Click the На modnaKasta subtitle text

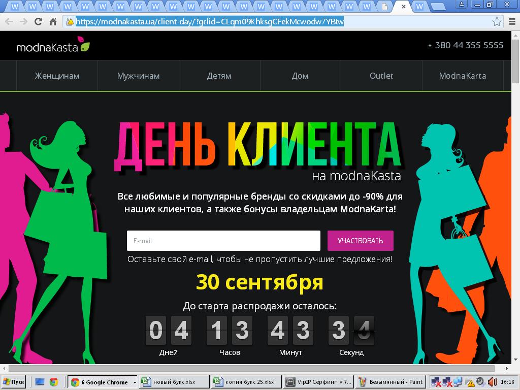[356, 176]
